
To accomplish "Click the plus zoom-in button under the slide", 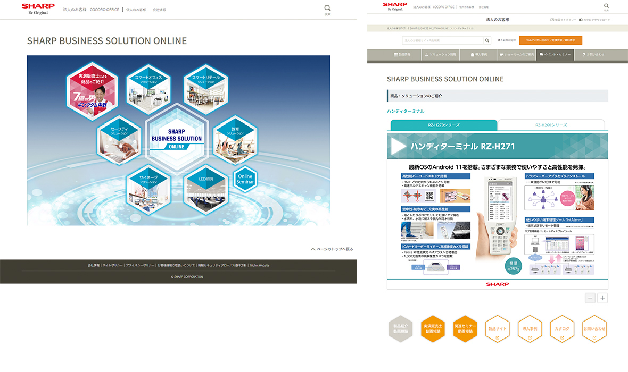I will point(602,298).
